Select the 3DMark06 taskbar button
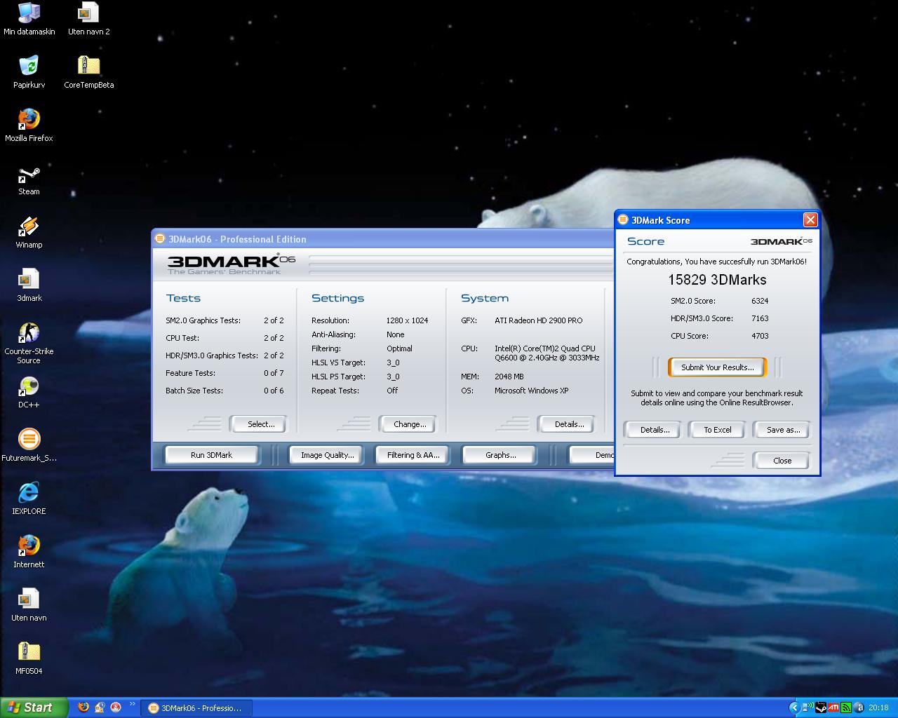 tap(196, 708)
